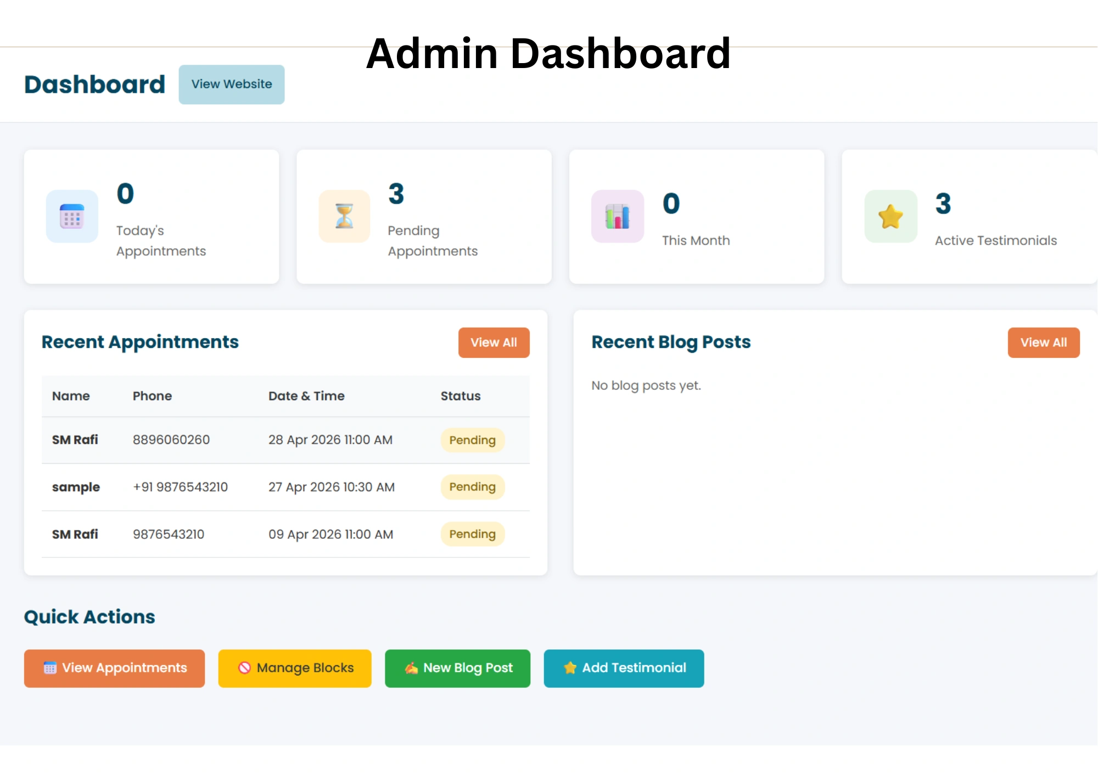This screenshot has width=1098, height=776.
Task: Click the Date & Time column header
Action: (306, 396)
